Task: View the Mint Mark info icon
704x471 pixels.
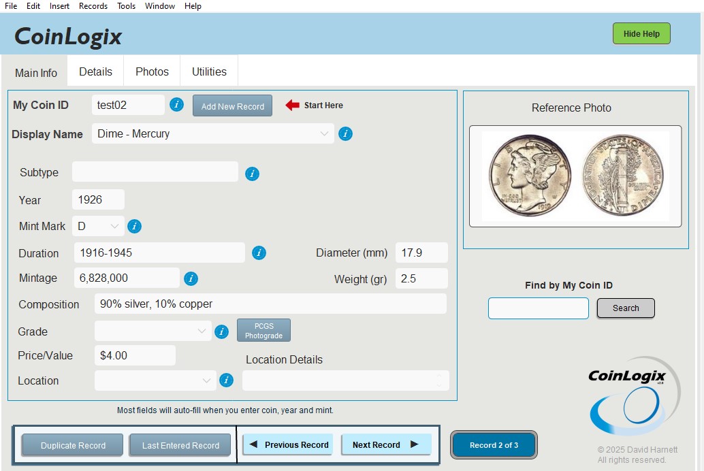Action: 134,226
